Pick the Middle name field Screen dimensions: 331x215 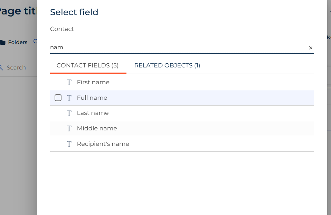[182, 128]
